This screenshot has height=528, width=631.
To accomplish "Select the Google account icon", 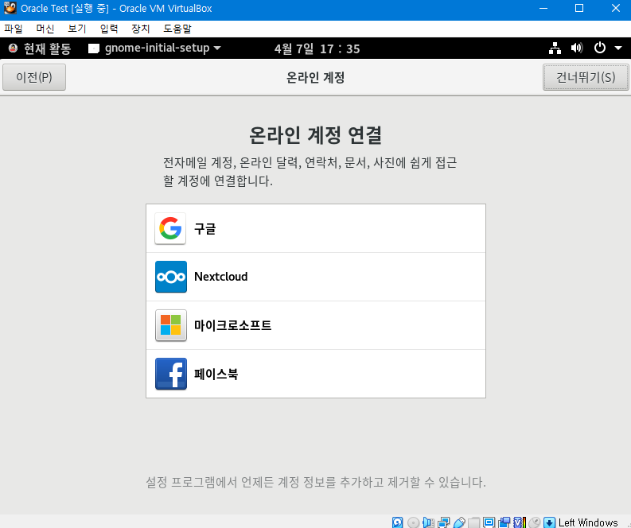I will click(x=170, y=228).
